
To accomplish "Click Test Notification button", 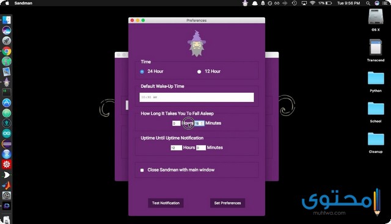I will pyautogui.click(x=166, y=203).
